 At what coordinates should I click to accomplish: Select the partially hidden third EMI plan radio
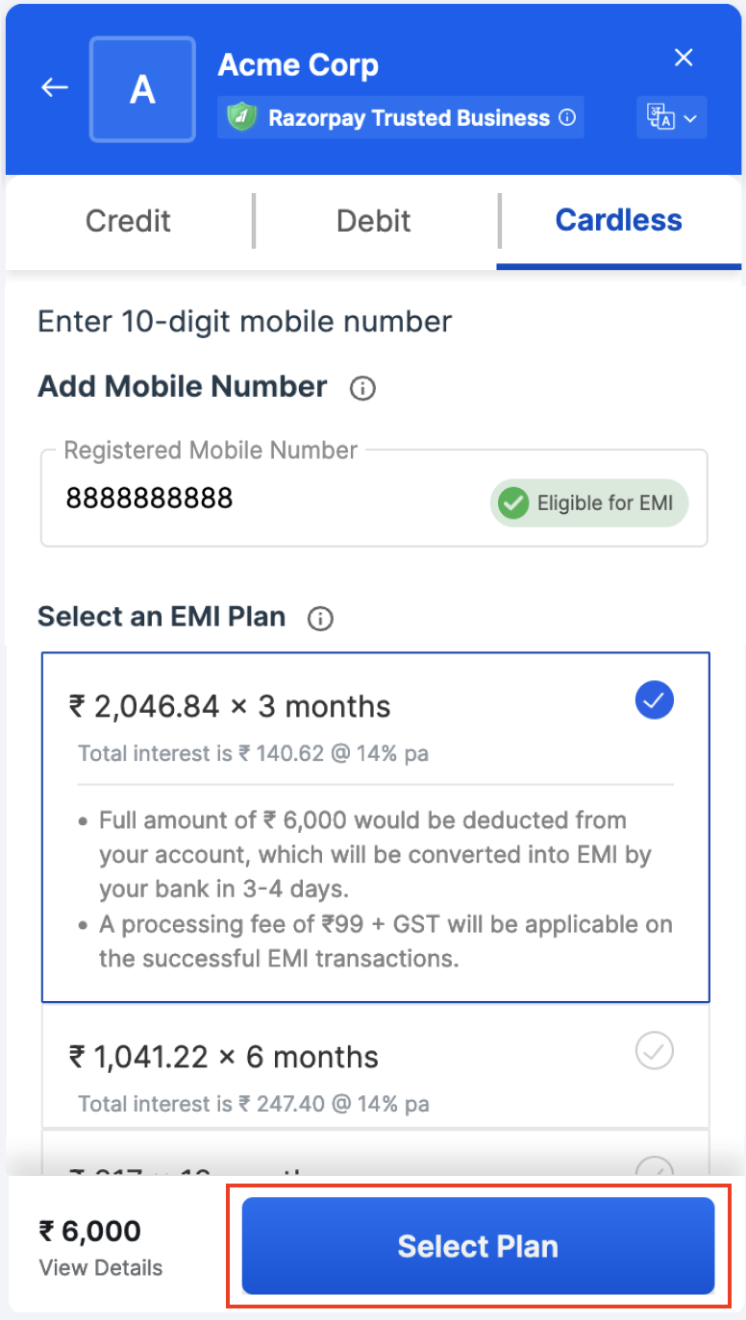click(x=655, y=1167)
